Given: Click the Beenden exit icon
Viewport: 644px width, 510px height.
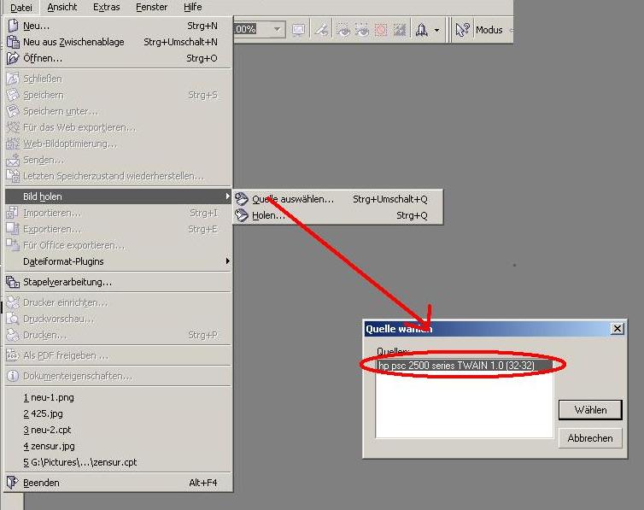Looking at the screenshot, I should [x=12, y=483].
